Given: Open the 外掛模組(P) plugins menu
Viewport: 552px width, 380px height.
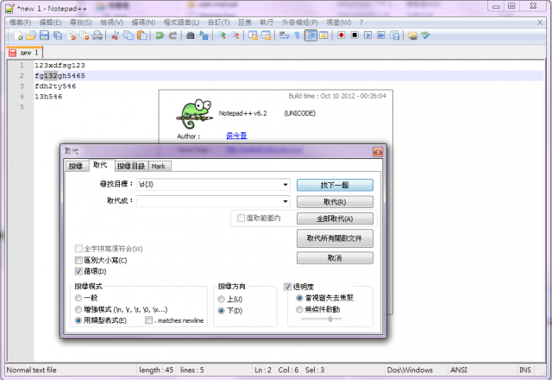Looking at the screenshot, I should [299, 22].
